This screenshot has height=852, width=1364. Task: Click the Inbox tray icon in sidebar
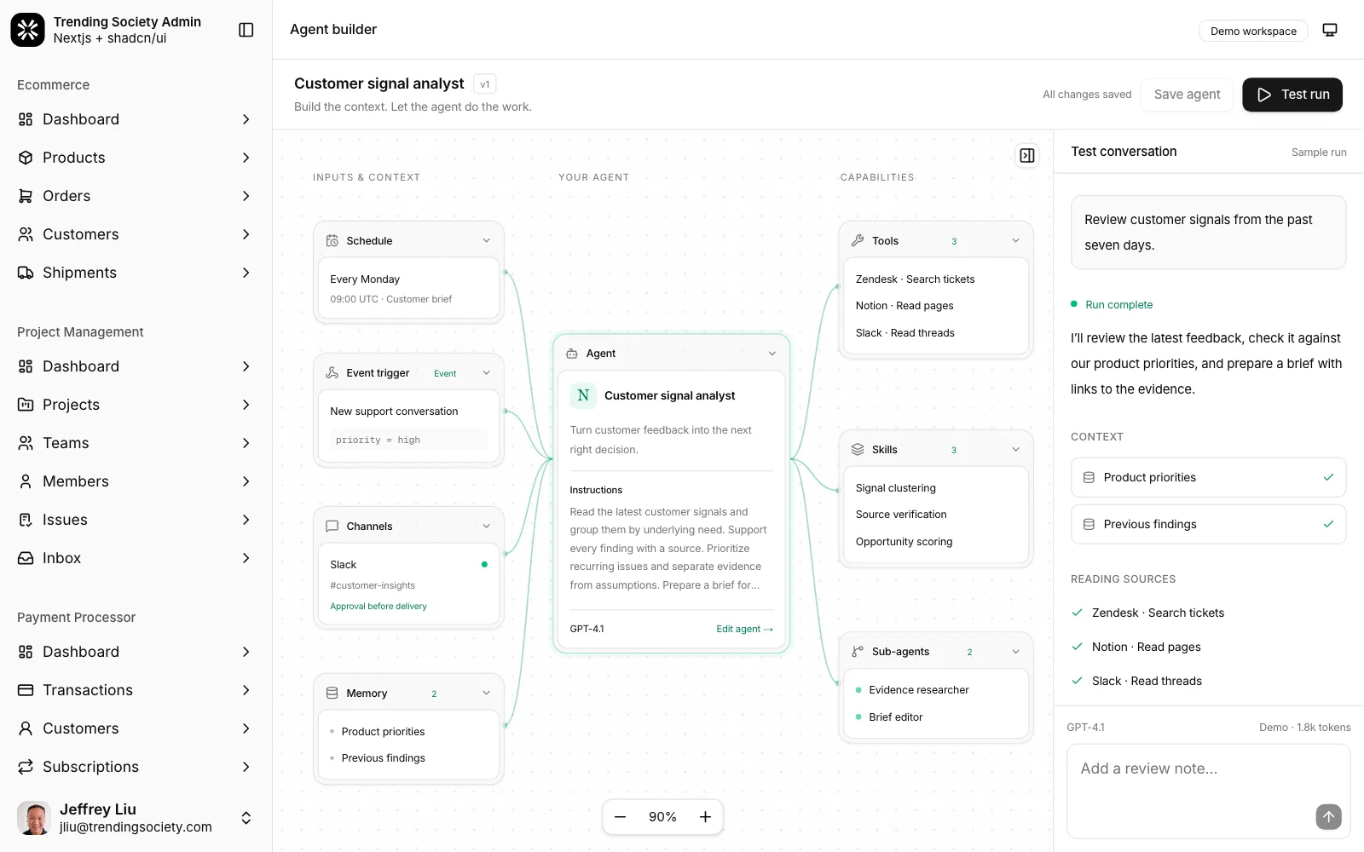26,558
